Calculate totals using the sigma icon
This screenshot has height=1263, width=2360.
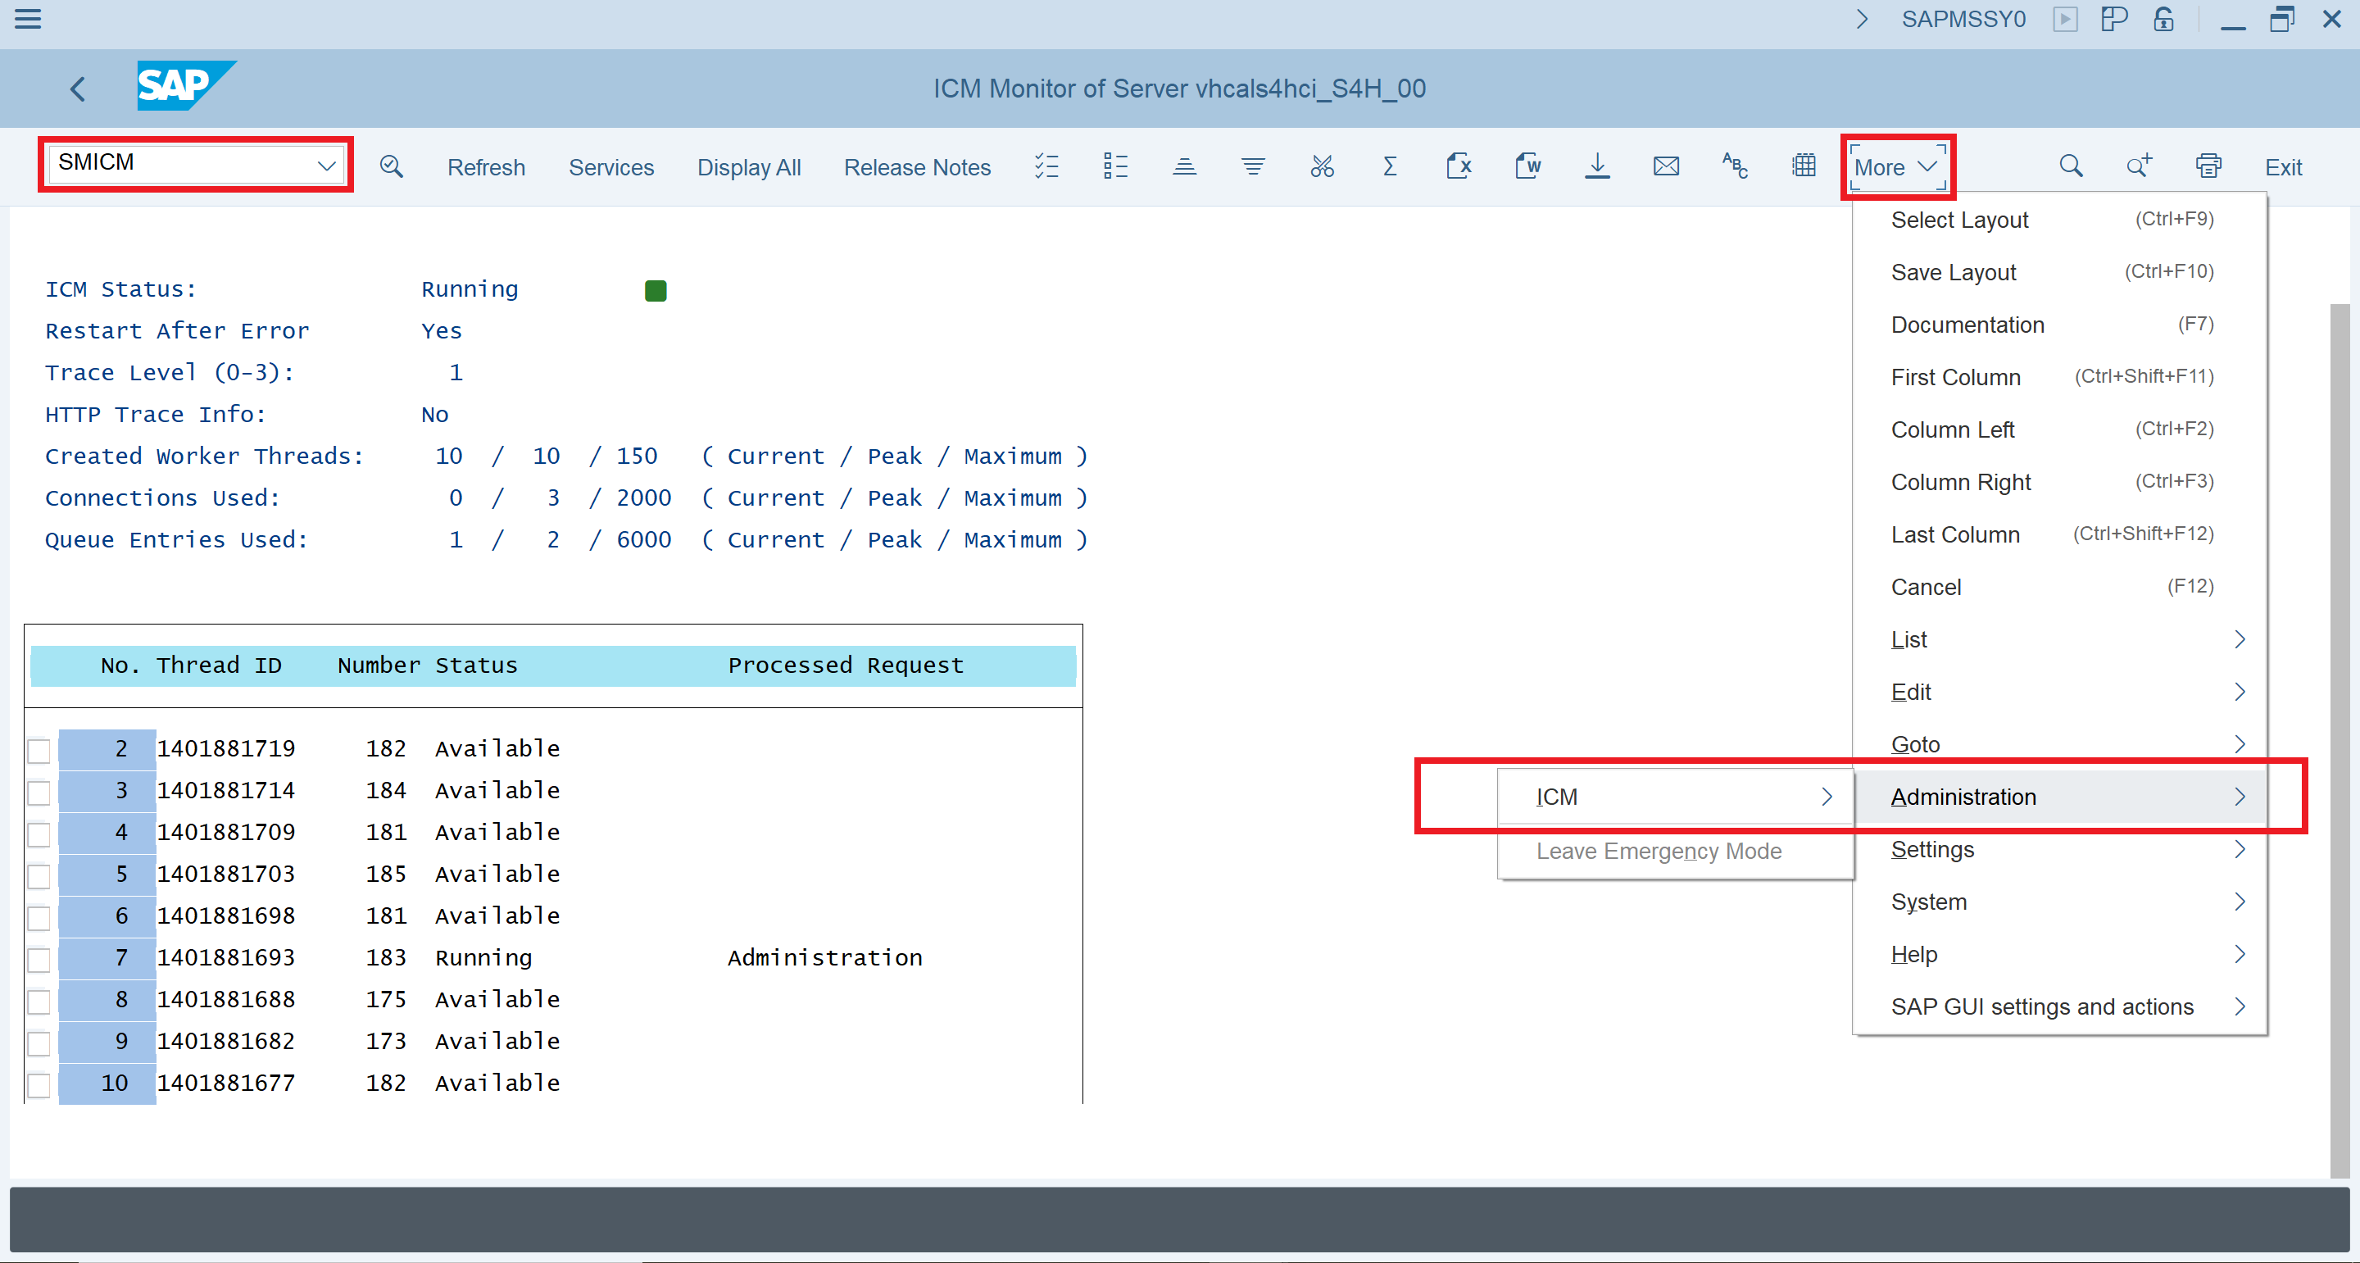[1389, 166]
